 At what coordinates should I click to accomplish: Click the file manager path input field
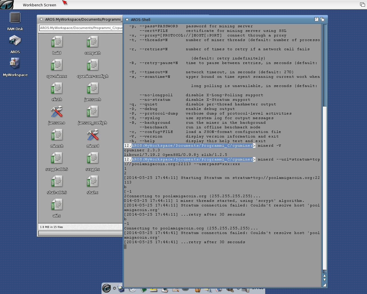81,28
